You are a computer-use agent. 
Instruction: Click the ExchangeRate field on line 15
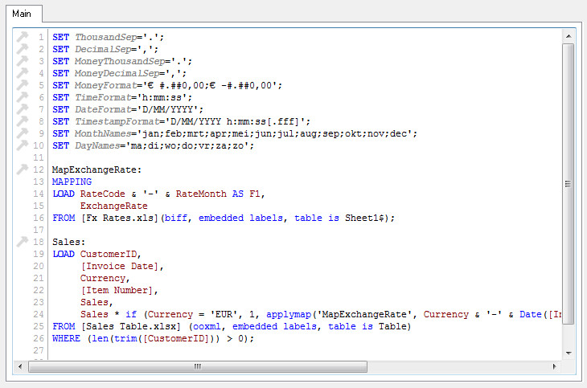(x=114, y=206)
